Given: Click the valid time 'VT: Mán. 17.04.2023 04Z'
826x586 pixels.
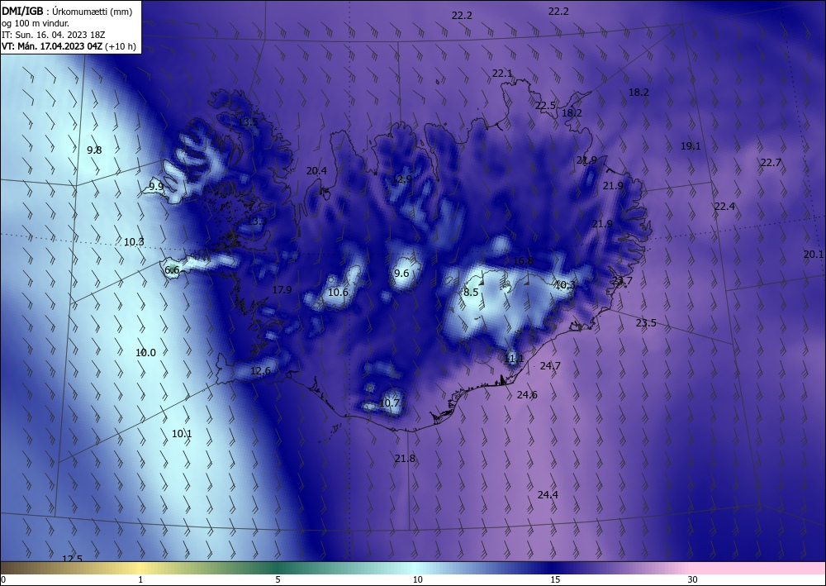Looking at the screenshot, I should (52, 46).
